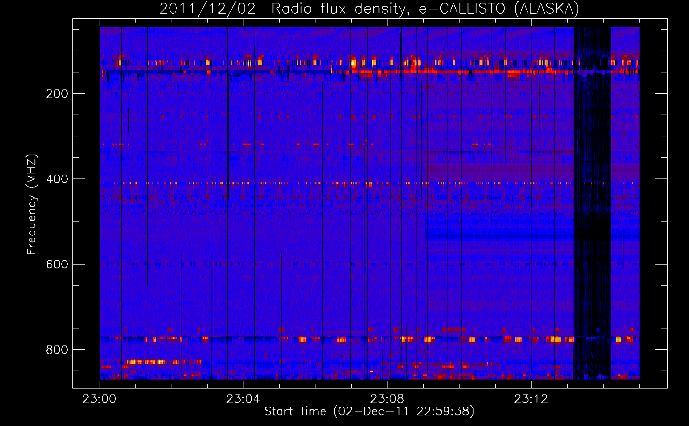
Task: Click the dark data-gap band after 23:13
Action: point(592,203)
